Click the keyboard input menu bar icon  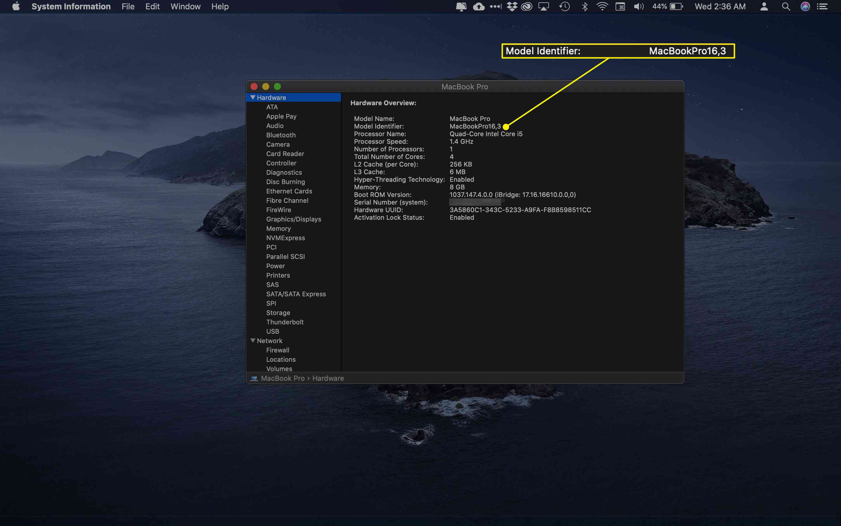coord(620,7)
